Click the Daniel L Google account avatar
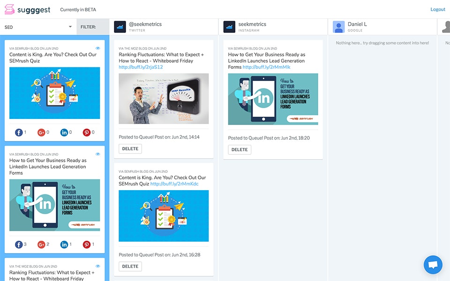The width and height of the screenshot is (450, 281). [338, 27]
